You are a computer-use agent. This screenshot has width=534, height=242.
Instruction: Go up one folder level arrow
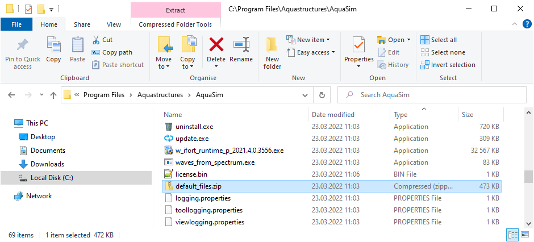(x=53, y=95)
